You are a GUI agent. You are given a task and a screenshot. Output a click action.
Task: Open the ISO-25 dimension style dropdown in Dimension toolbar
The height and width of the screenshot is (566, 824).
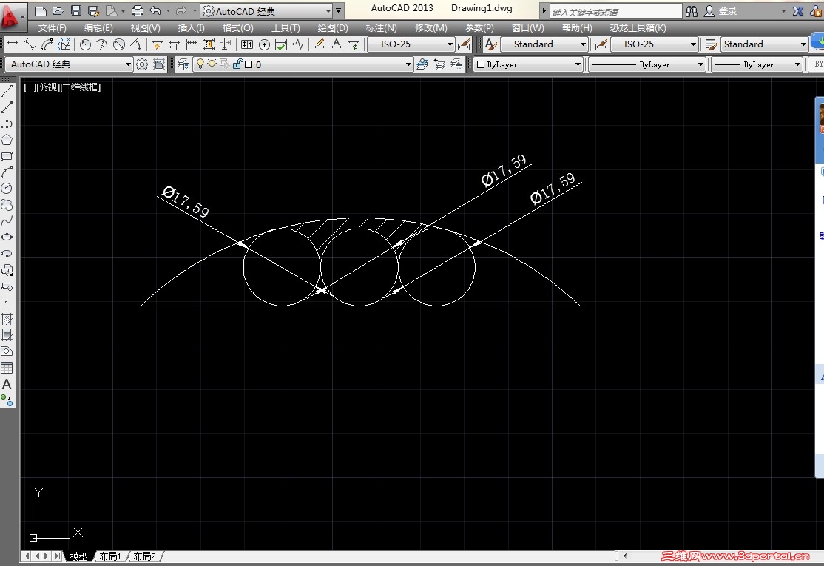pos(411,44)
